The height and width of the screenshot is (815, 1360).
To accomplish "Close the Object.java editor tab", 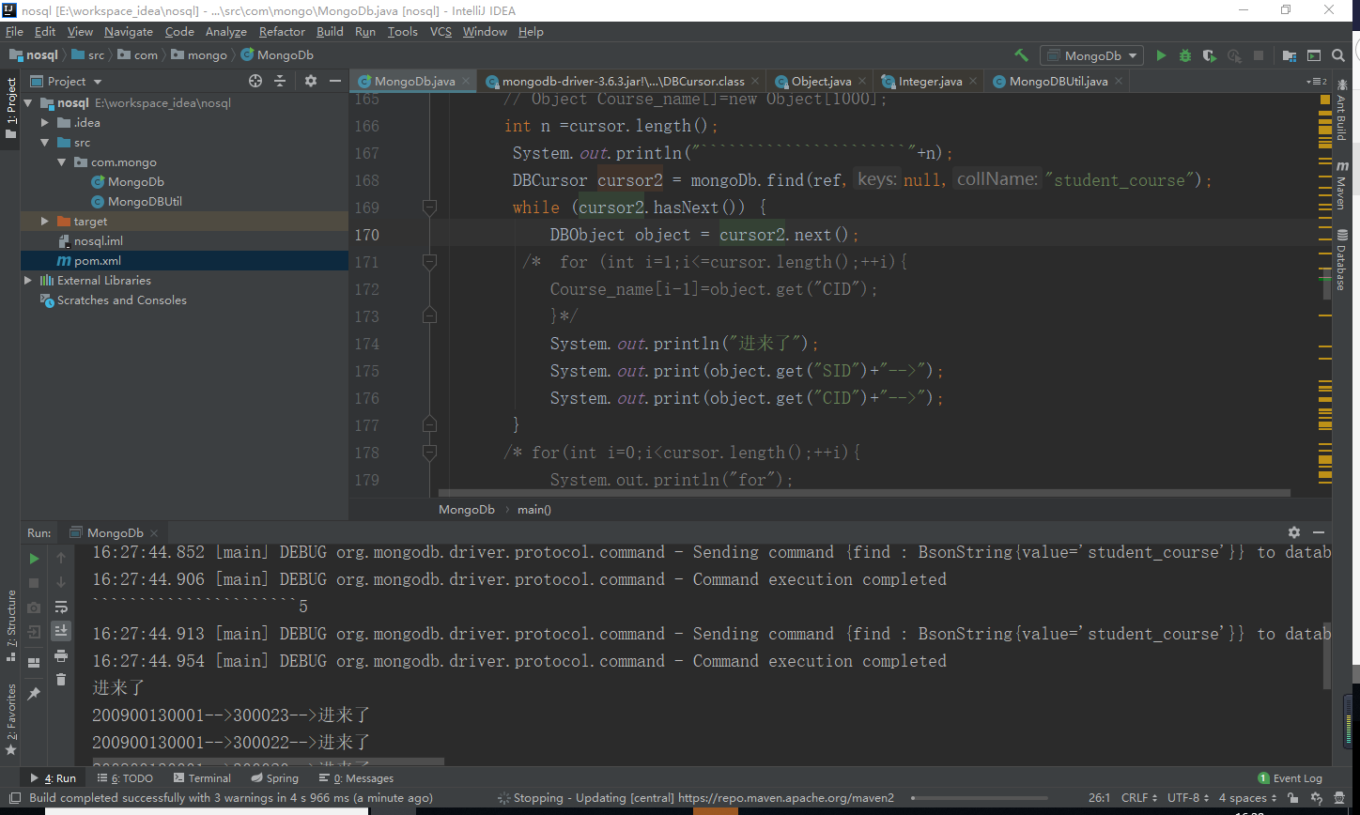I will [862, 82].
